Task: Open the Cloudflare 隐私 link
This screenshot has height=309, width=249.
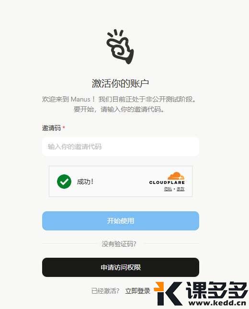Action: (x=168, y=189)
